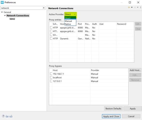The image size is (142, 120).
Task: Select the SSH2 tree item
Action: tap(12, 19)
